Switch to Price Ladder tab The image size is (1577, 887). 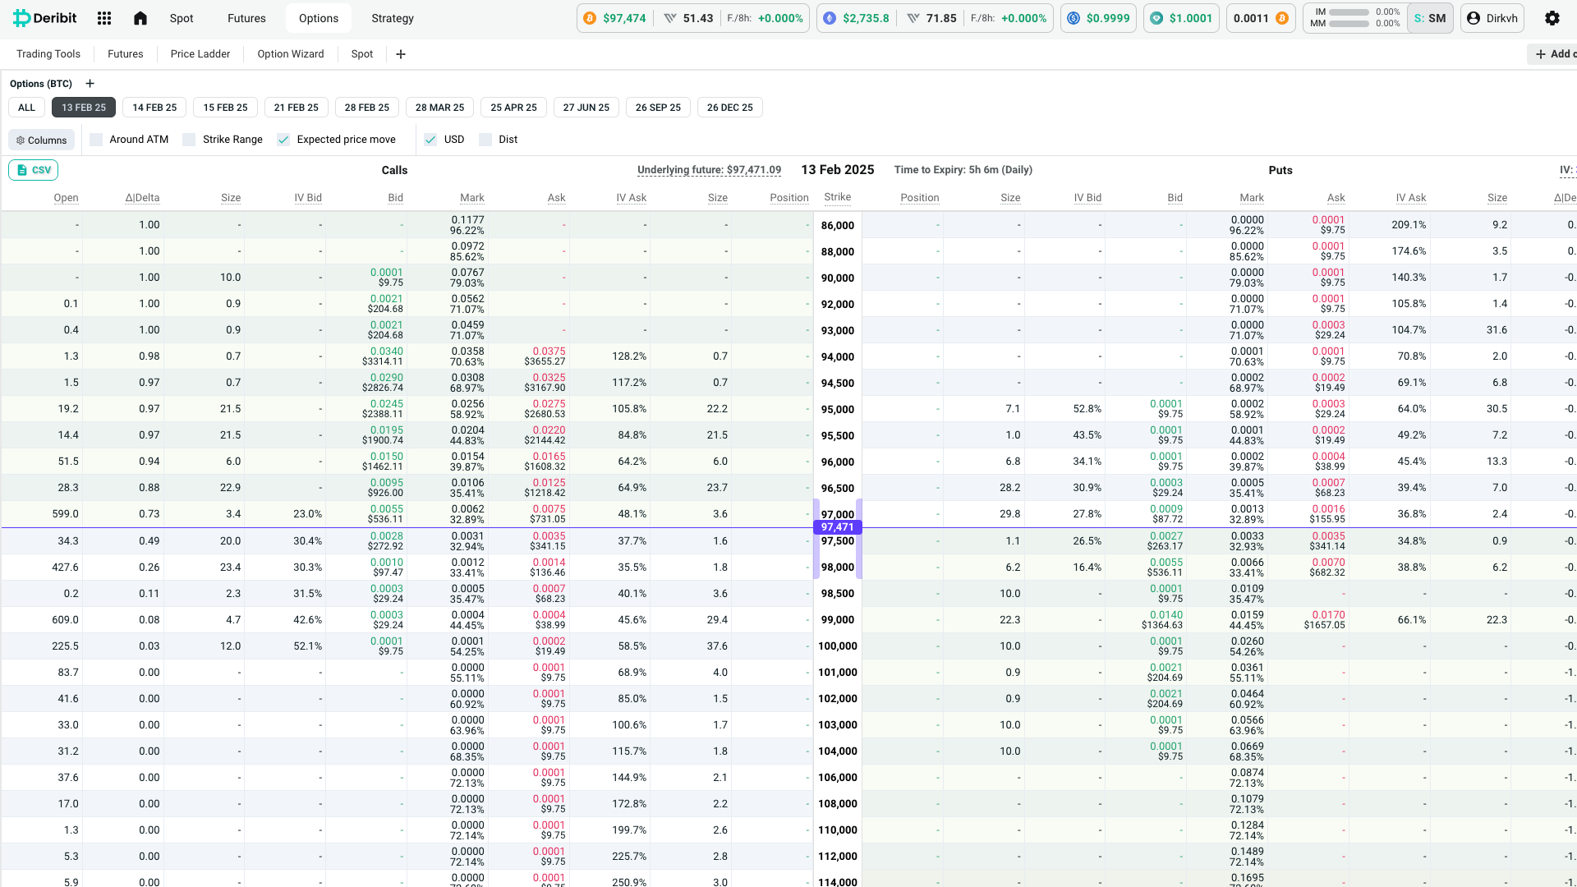pyautogui.click(x=200, y=54)
